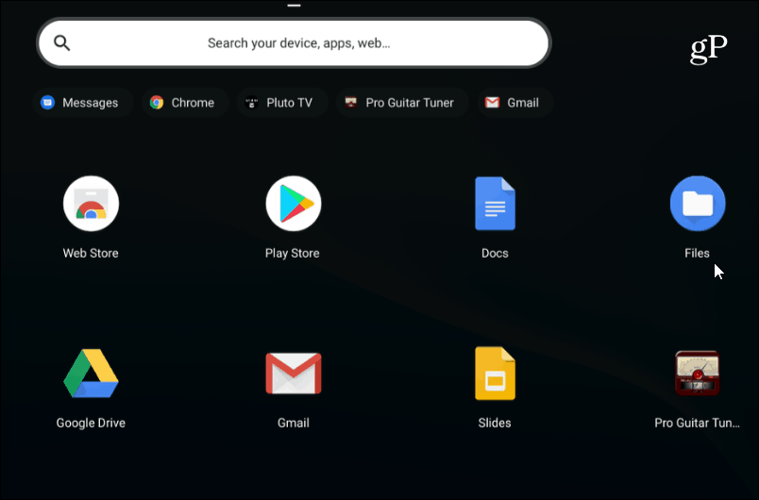Open Pro Guitar Tuner grid icon

pos(698,374)
